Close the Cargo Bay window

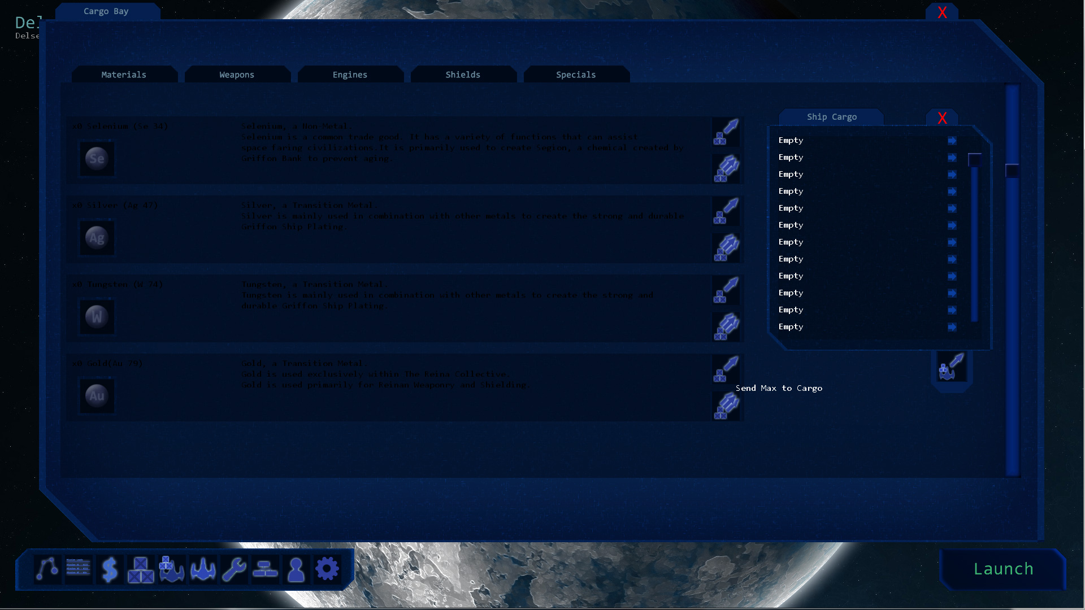(x=942, y=12)
